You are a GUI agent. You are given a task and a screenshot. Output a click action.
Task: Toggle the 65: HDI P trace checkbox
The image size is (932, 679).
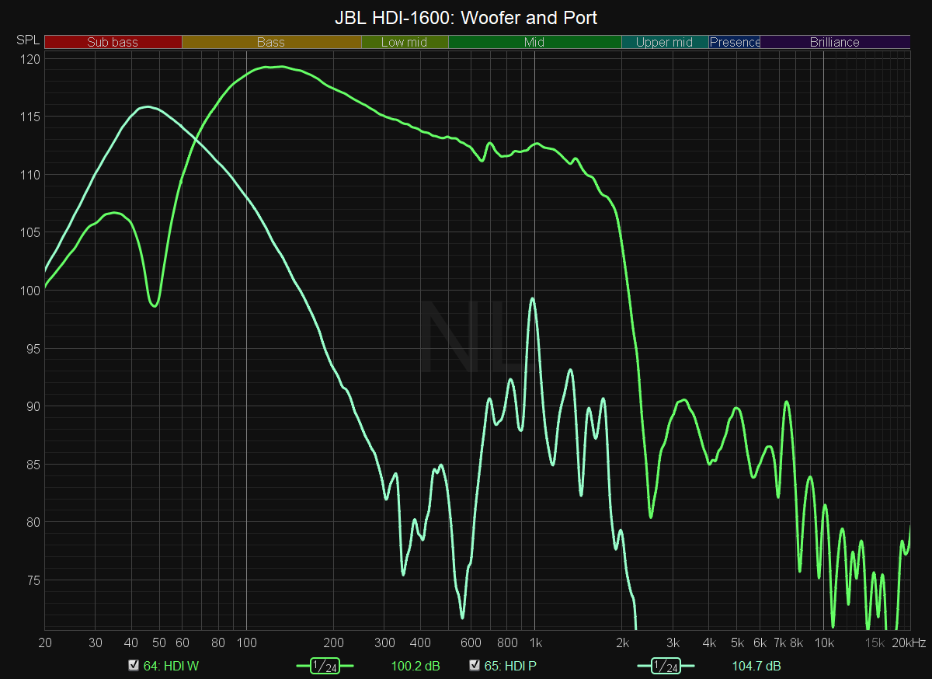[475, 665]
